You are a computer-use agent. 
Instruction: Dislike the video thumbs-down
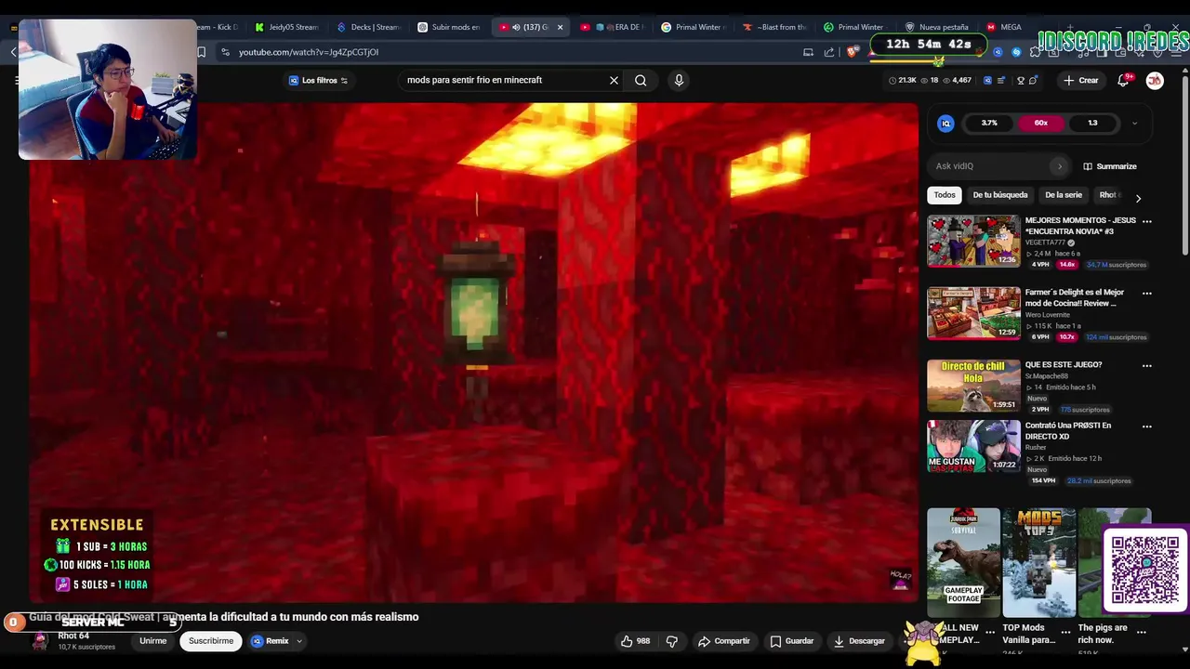click(672, 641)
